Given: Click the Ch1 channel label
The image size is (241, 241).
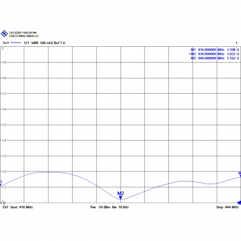Looking at the screenshot, I should (x=6, y=207).
